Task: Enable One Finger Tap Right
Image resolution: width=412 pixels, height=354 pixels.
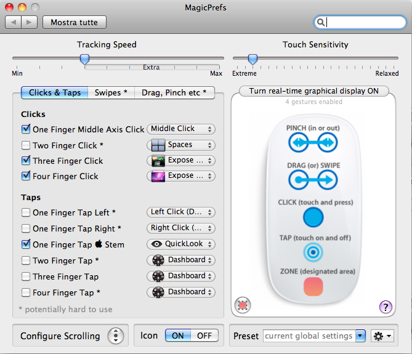Action: (x=26, y=228)
